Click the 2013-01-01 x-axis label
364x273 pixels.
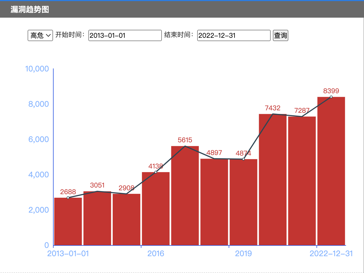click(x=68, y=253)
